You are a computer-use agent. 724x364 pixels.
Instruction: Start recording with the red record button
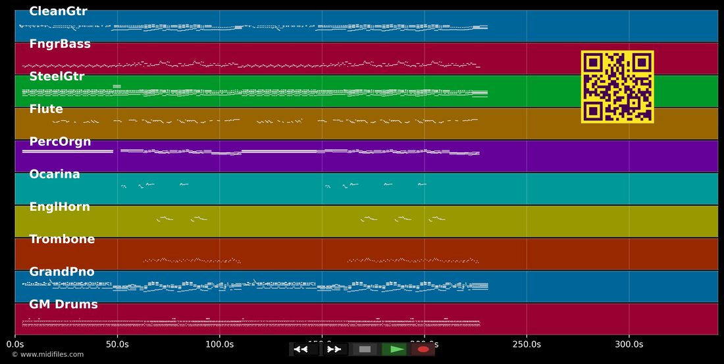(423, 350)
